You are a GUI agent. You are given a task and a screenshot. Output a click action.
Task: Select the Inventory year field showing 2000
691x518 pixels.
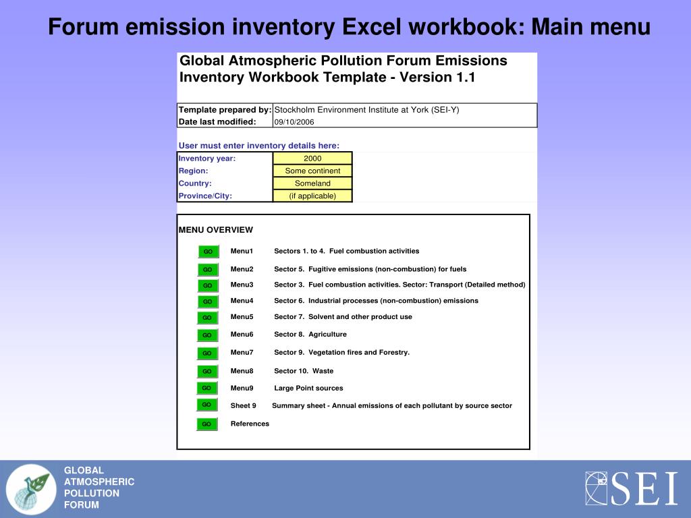click(x=312, y=158)
